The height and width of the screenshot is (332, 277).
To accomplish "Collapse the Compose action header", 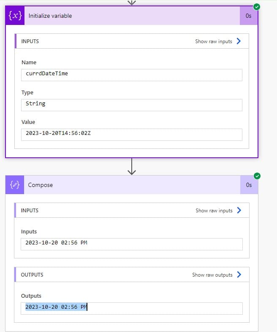I will pos(132,185).
